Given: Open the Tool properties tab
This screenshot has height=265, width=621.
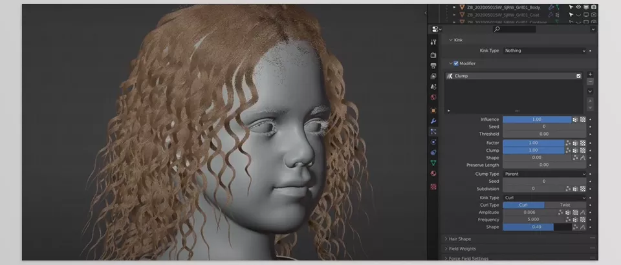Looking at the screenshot, I should point(433,42).
